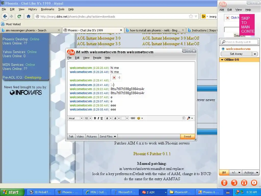Click the Talk button in the IM window
261x196 pixels.
tap(71, 137)
